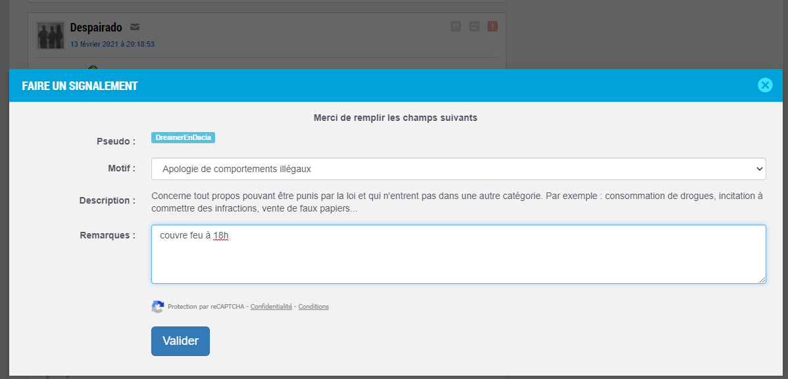The image size is (788, 379).
Task: Click the reCAPTCHA logo icon
Action: [158, 307]
